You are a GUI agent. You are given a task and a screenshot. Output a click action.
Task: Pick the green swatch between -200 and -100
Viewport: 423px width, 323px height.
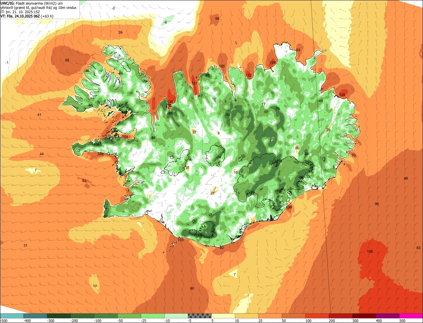82,316
